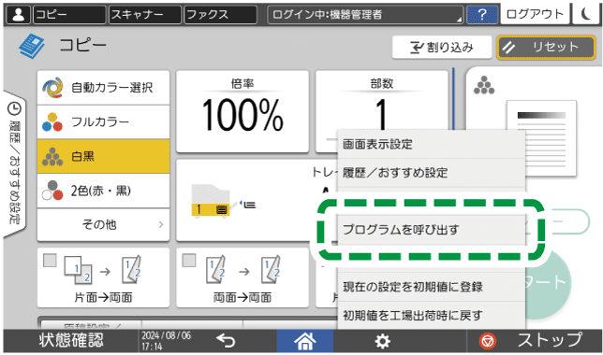Click the 2024/08/06 date text
The height and width of the screenshot is (355, 603).
tap(166, 335)
